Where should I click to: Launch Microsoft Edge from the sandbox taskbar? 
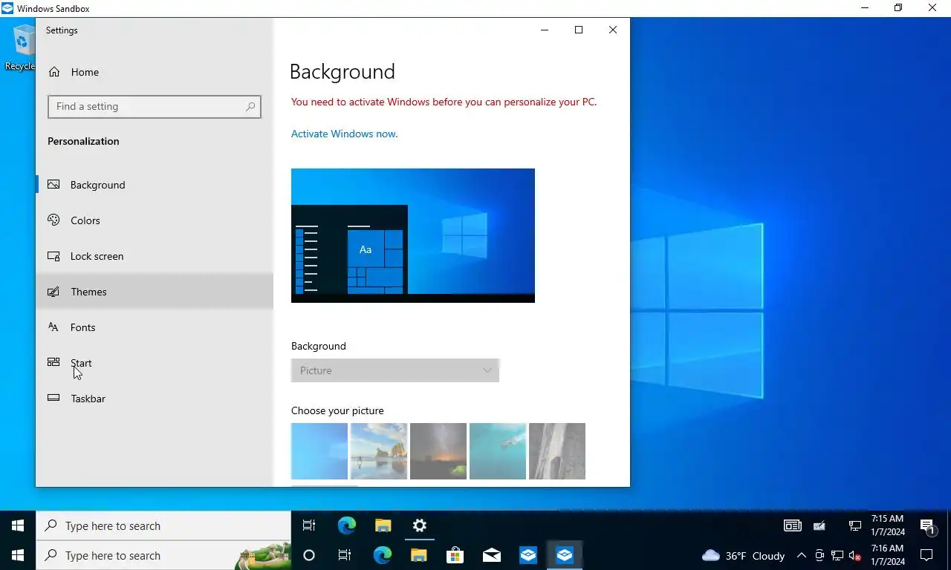tap(346, 525)
